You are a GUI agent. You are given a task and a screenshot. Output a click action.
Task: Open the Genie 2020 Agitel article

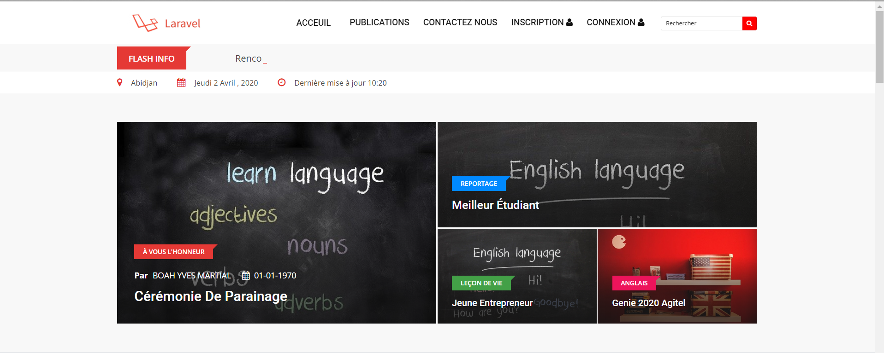coord(649,303)
